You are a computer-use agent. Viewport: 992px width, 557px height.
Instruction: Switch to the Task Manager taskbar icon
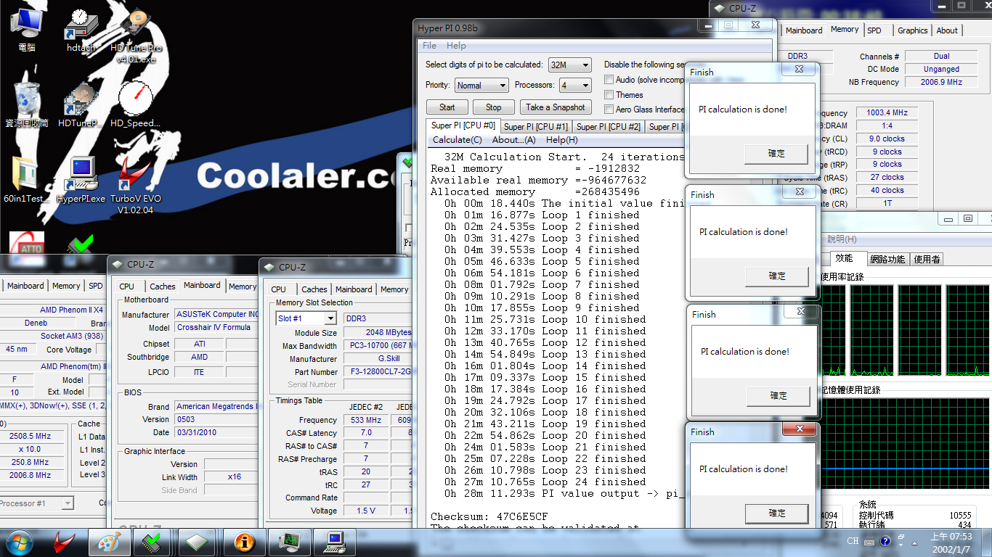pos(290,542)
